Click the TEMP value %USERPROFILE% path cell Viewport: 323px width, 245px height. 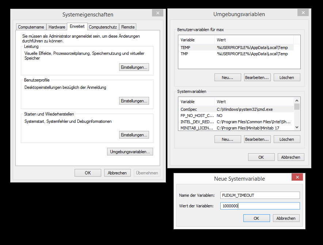click(252, 48)
